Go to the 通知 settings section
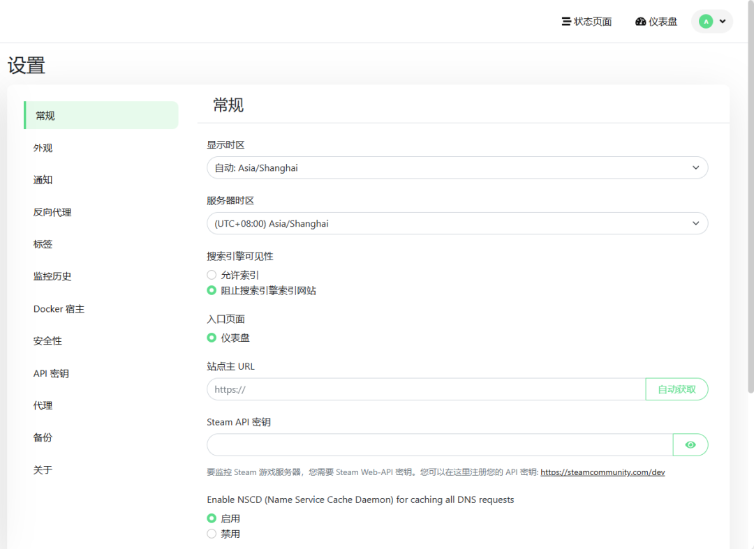 coord(43,180)
